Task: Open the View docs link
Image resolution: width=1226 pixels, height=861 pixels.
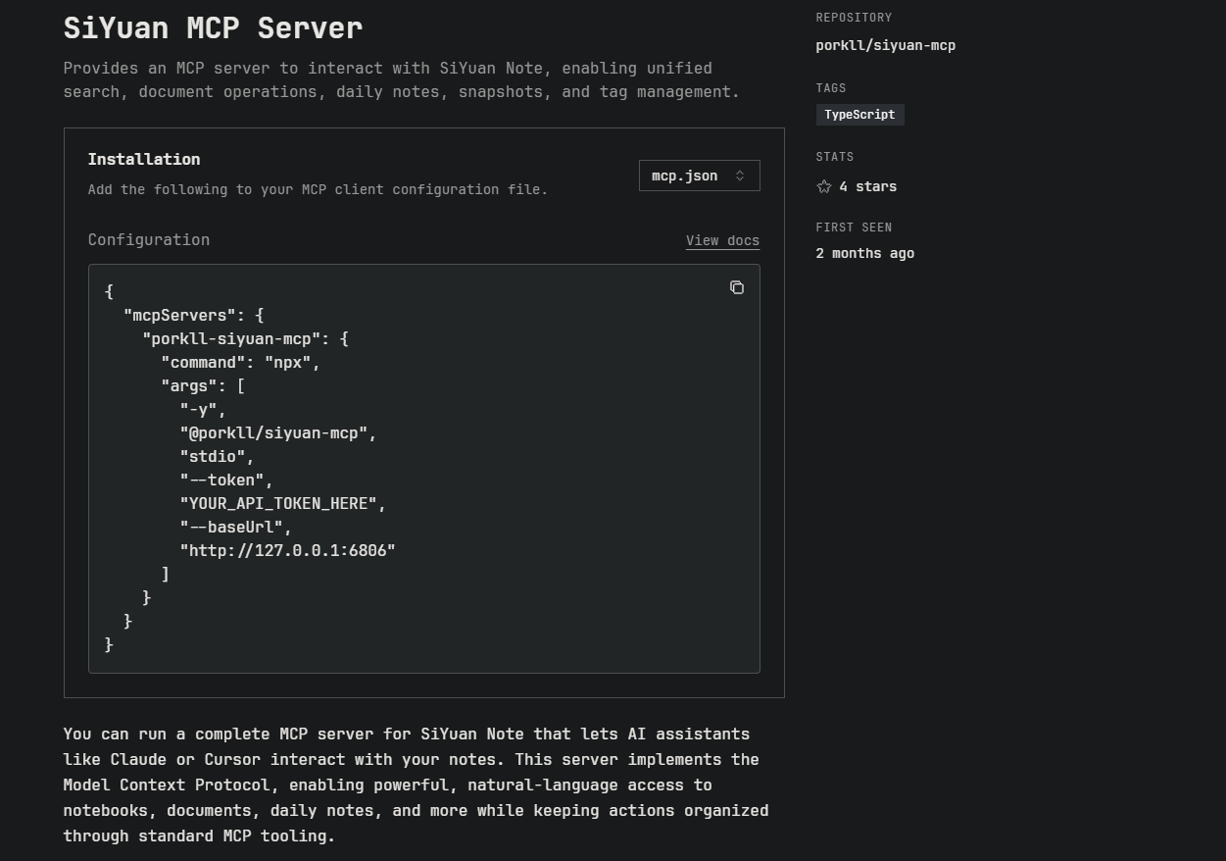Action: (722, 240)
